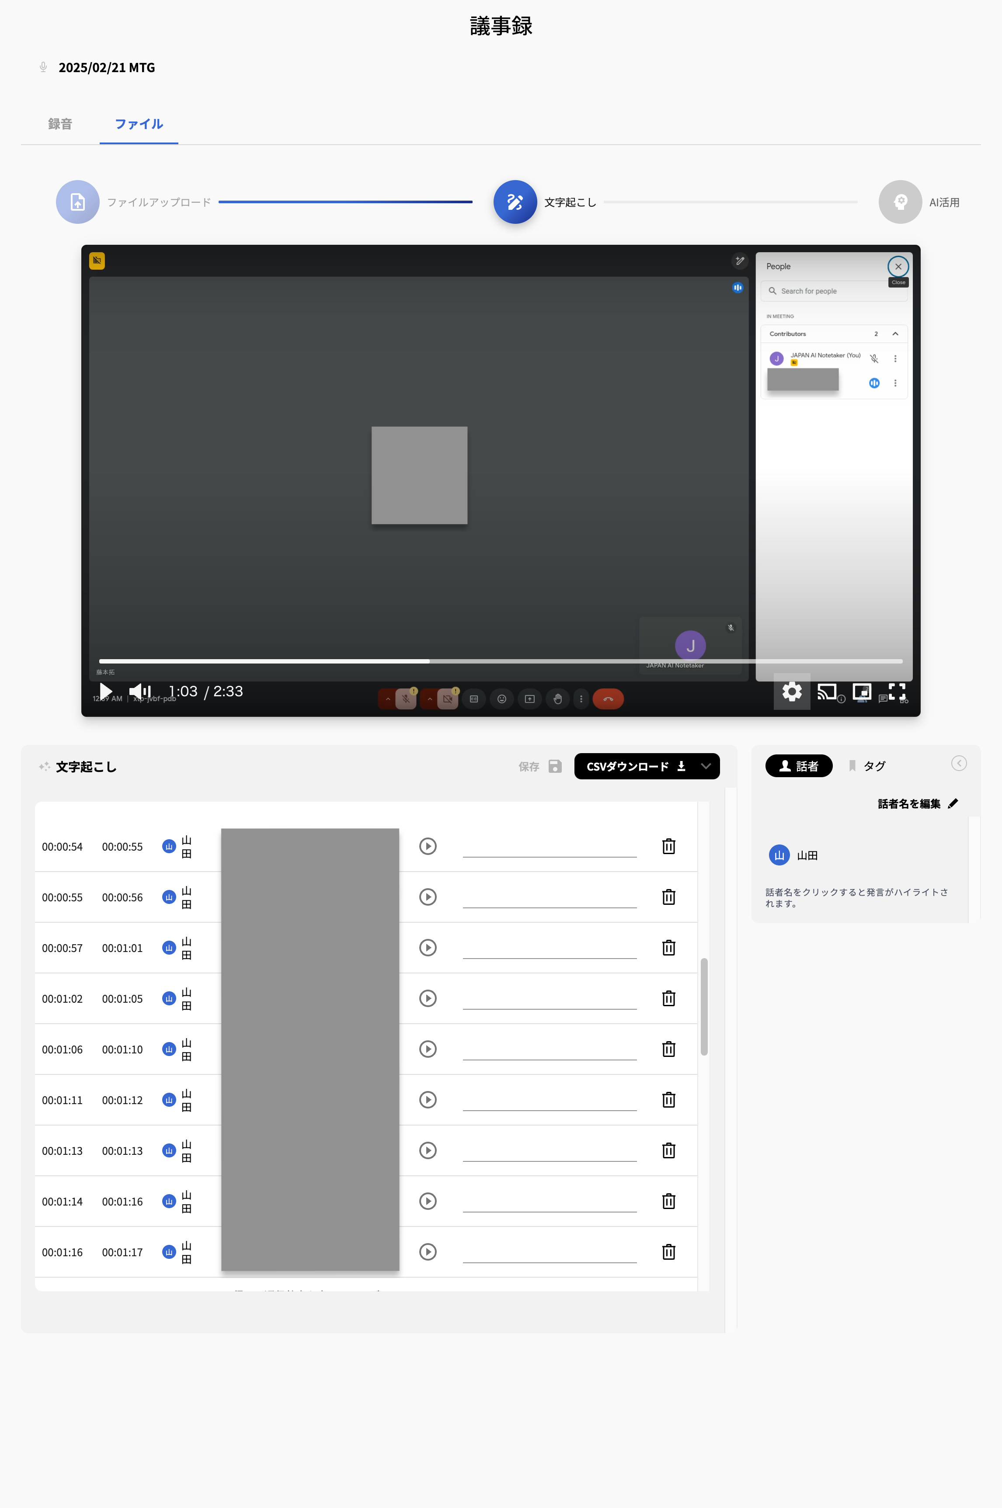Start presenting via the present screen icon
The height and width of the screenshot is (1508, 1002).
click(530, 698)
